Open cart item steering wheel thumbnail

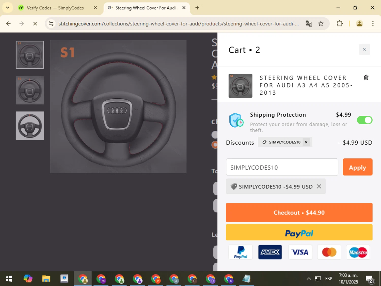[x=240, y=86]
